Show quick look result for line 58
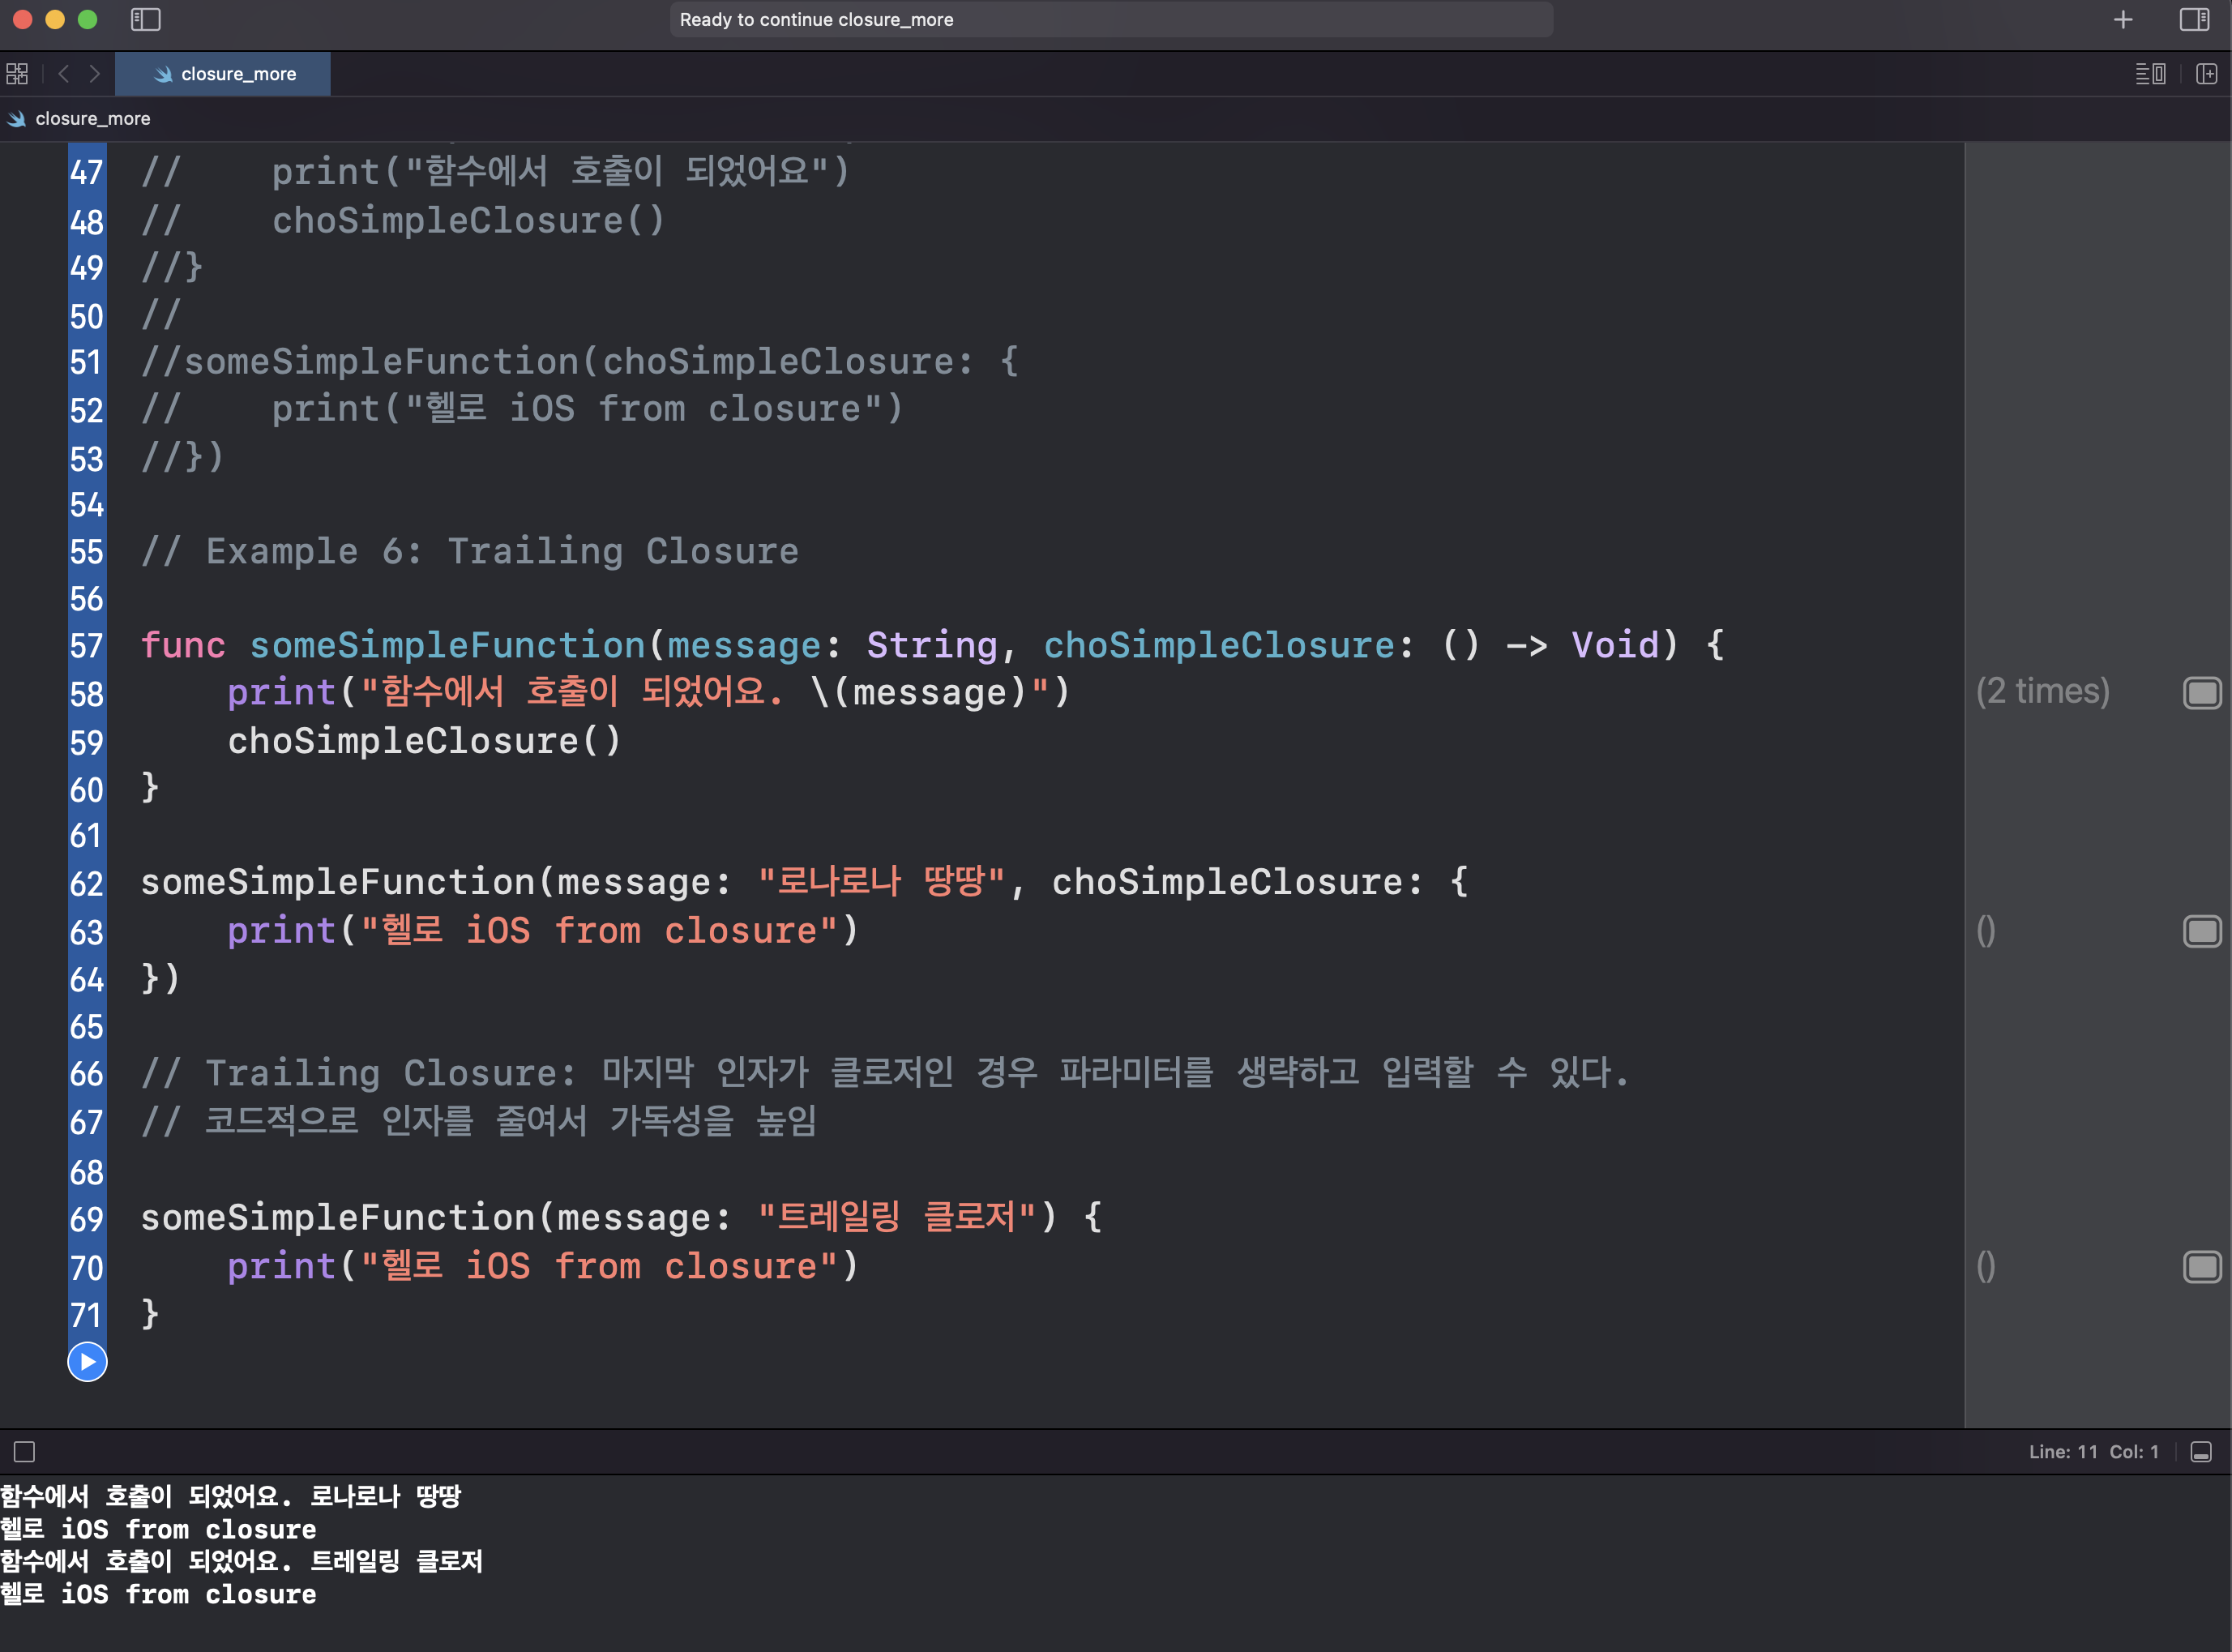This screenshot has height=1652, width=2232. tap(2201, 693)
